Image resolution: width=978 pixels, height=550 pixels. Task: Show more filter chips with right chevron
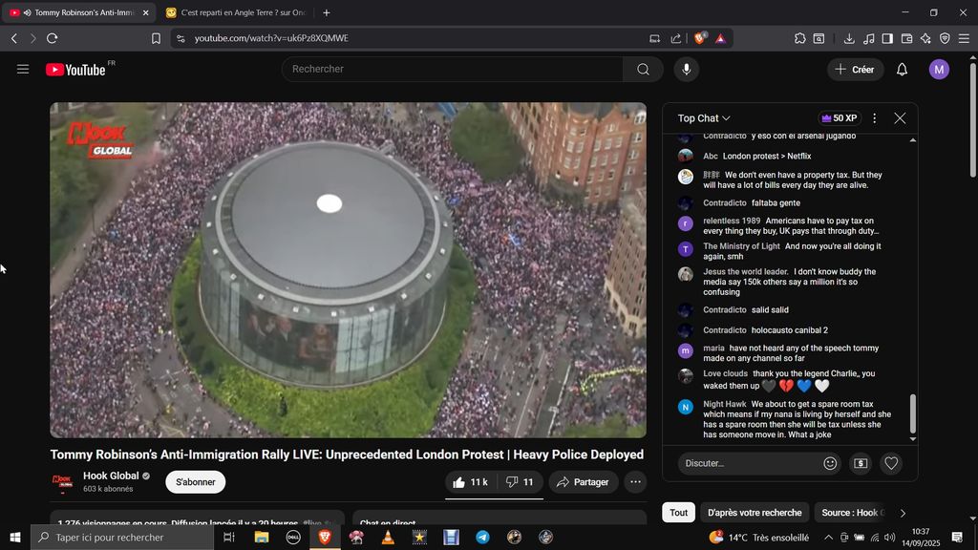coord(903,513)
